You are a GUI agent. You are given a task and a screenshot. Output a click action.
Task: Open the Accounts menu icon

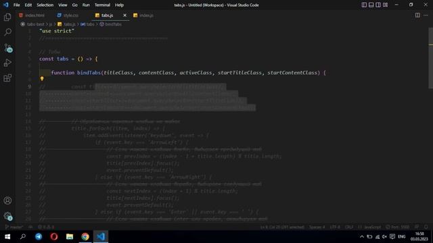pyautogui.click(x=7, y=200)
